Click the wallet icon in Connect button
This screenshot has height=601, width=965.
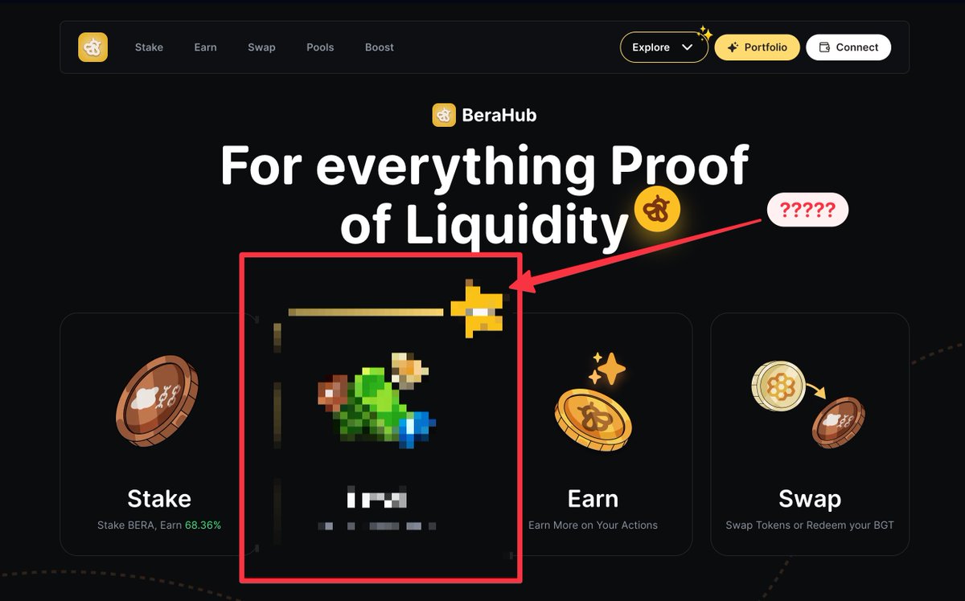(824, 47)
